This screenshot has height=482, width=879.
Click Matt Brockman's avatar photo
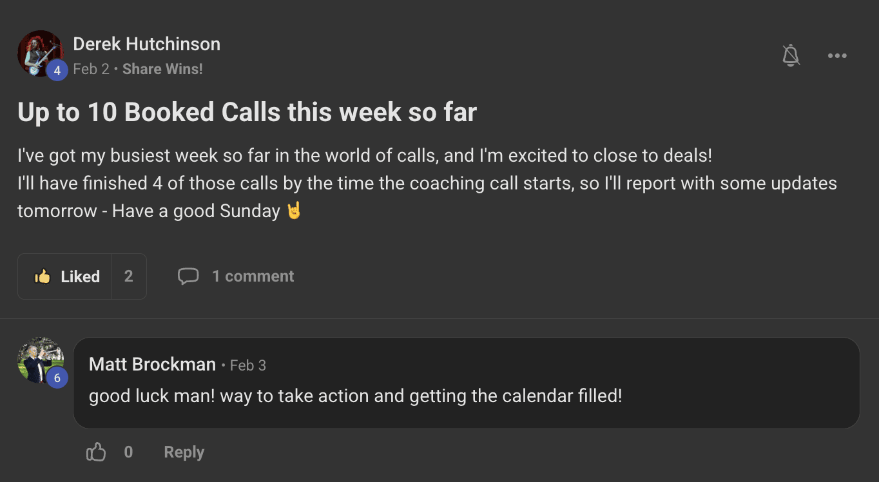[39, 358]
